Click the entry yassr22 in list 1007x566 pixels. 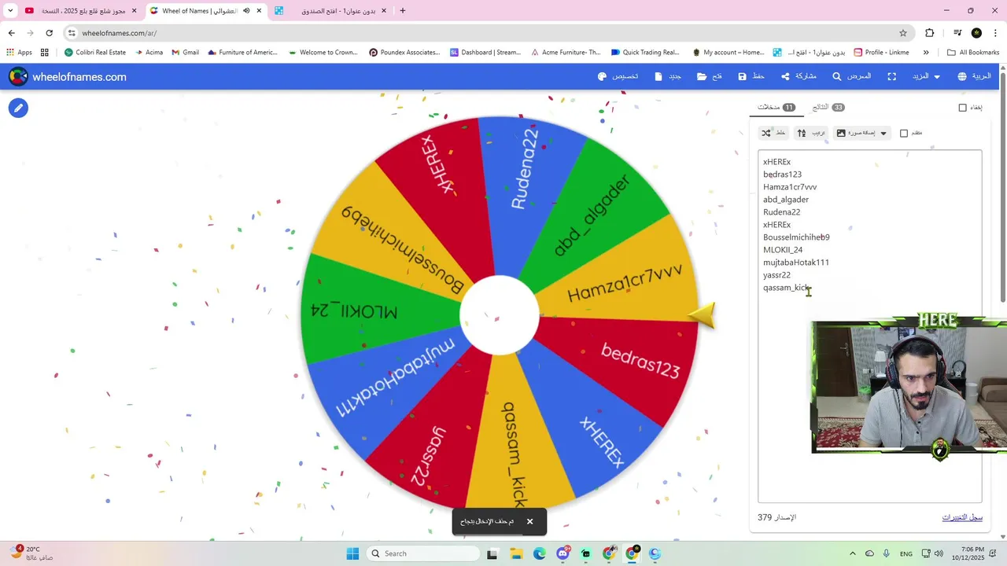pos(776,275)
